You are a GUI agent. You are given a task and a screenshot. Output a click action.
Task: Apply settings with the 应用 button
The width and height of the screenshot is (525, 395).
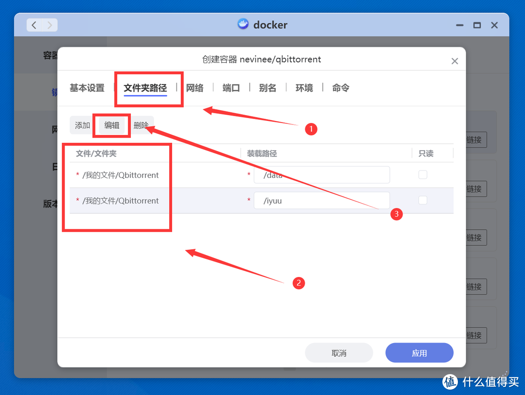click(x=419, y=353)
